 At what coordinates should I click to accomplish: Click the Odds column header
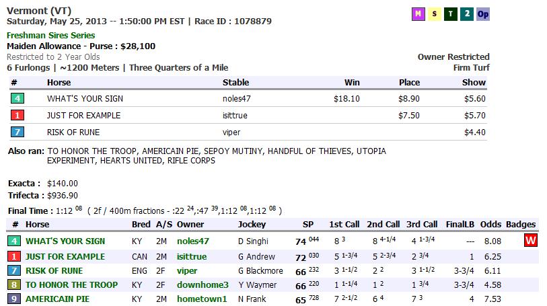point(491,224)
